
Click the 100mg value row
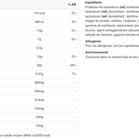(40, 109)
